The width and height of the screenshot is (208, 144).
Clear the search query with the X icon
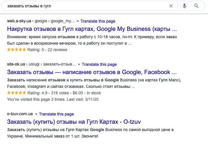pos(171,6)
